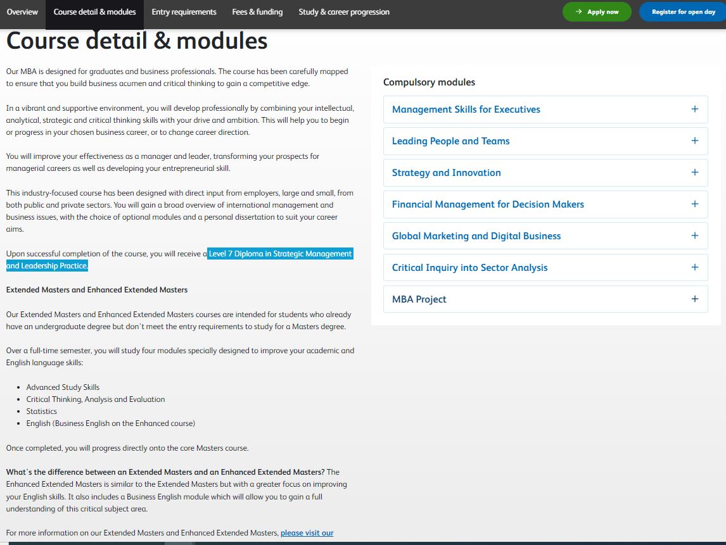Click highlighted Level 7 Diploma text

coord(280,254)
